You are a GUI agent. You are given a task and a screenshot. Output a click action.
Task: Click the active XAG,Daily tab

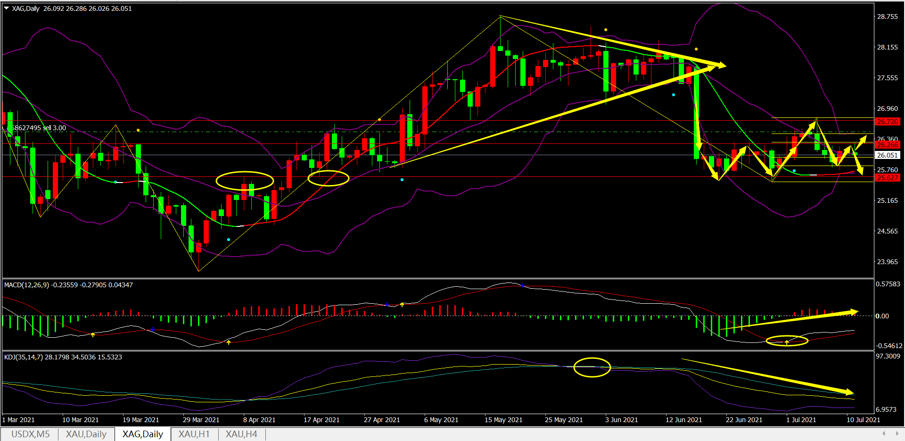[x=142, y=434]
